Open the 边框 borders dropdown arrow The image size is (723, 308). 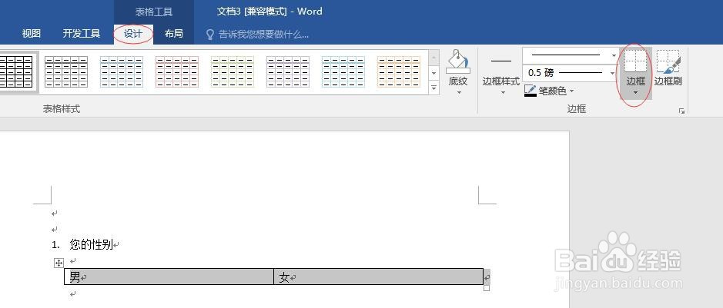click(x=635, y=93)
